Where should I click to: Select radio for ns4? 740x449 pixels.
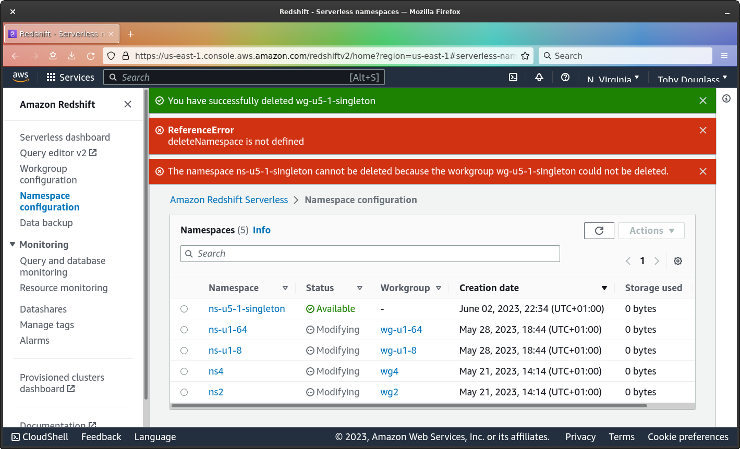[x=184, y=371]
